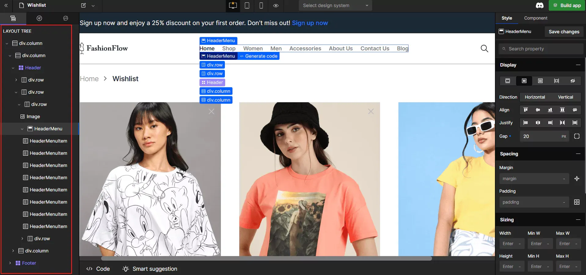Click the Save changes button

tap(564, 32)
